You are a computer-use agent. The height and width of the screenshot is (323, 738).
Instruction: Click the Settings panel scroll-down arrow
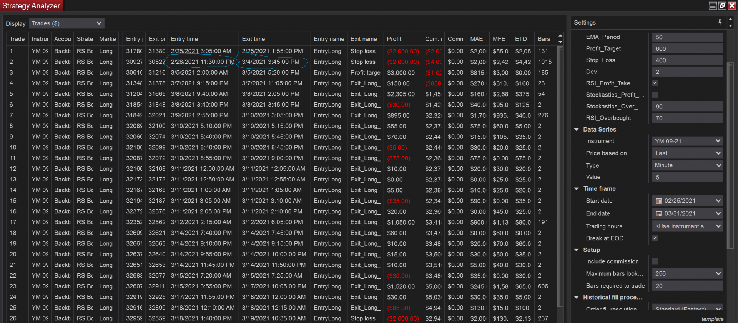[730, 26]
